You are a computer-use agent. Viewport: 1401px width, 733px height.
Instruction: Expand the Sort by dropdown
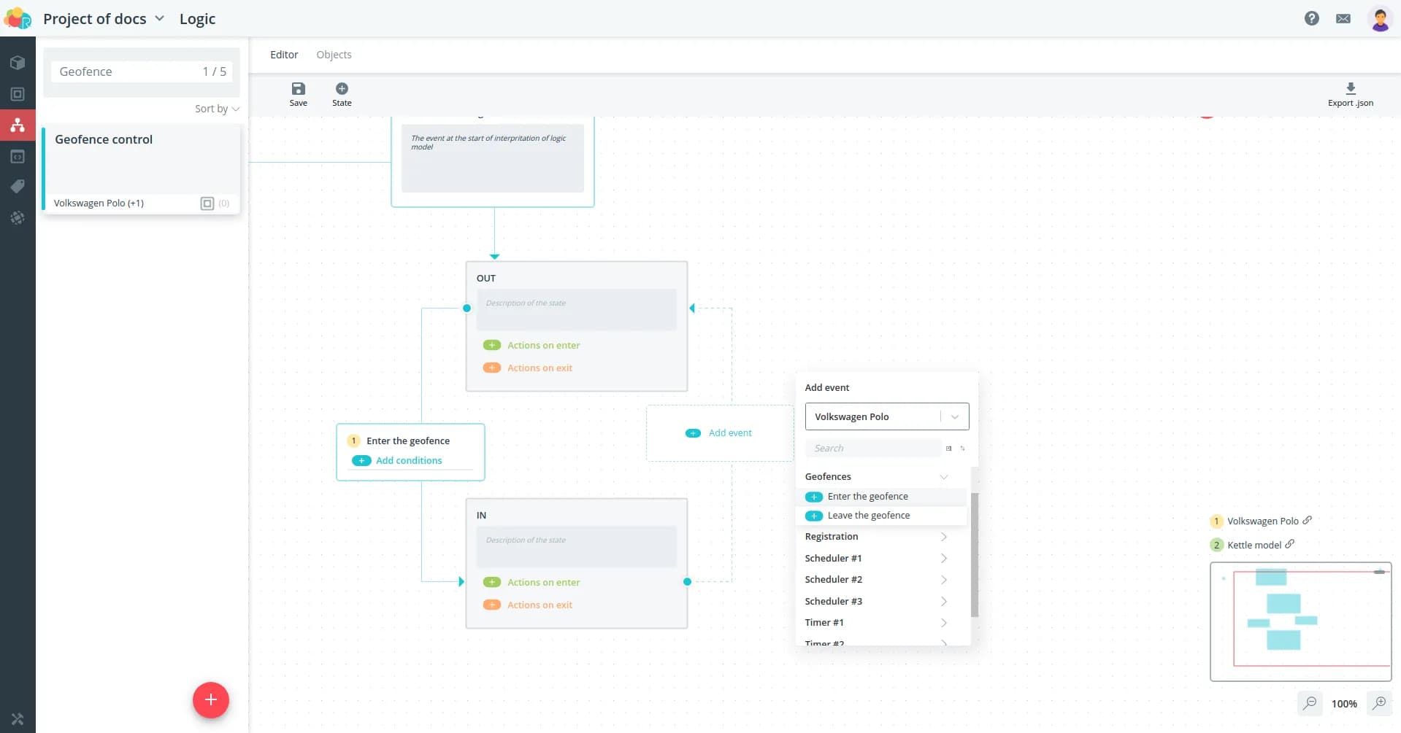coord(217,109)
